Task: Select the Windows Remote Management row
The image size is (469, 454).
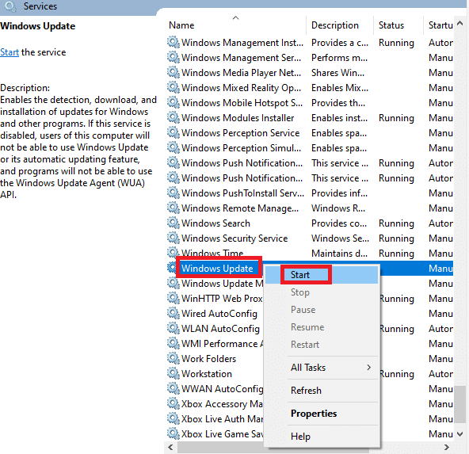Action: click(310, 208)
